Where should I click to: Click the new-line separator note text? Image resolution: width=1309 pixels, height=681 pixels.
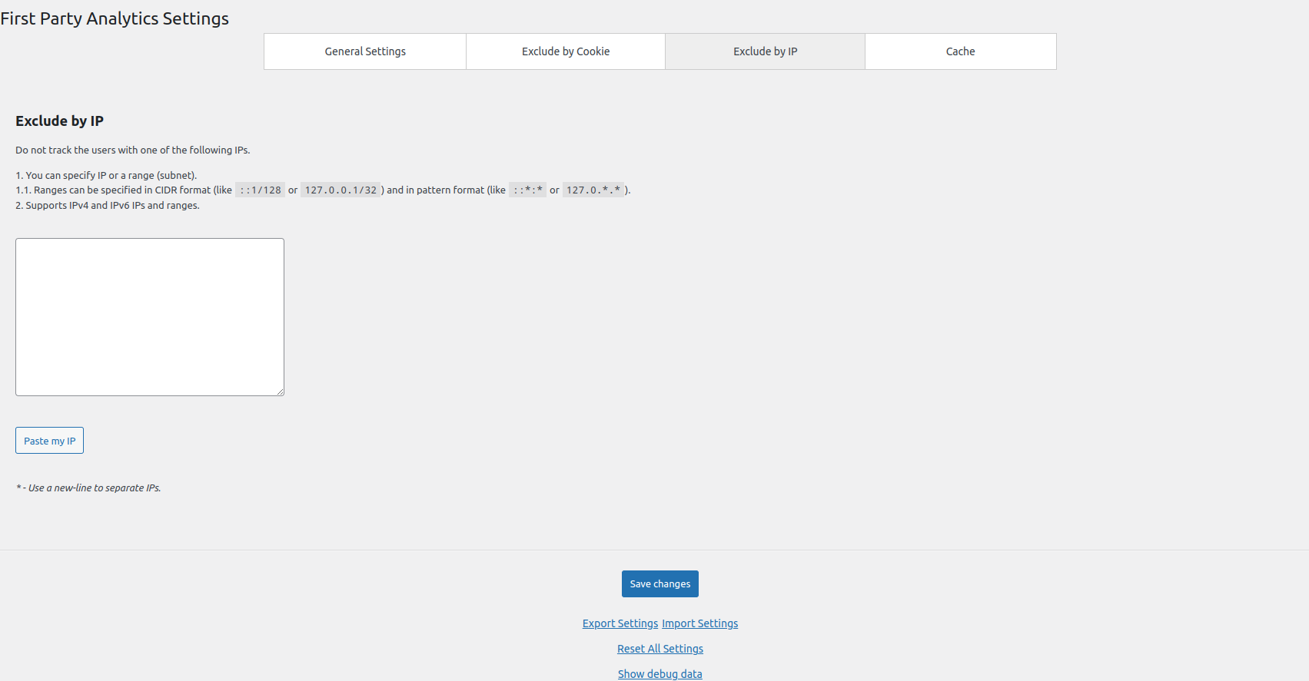(x=88, y=488)
